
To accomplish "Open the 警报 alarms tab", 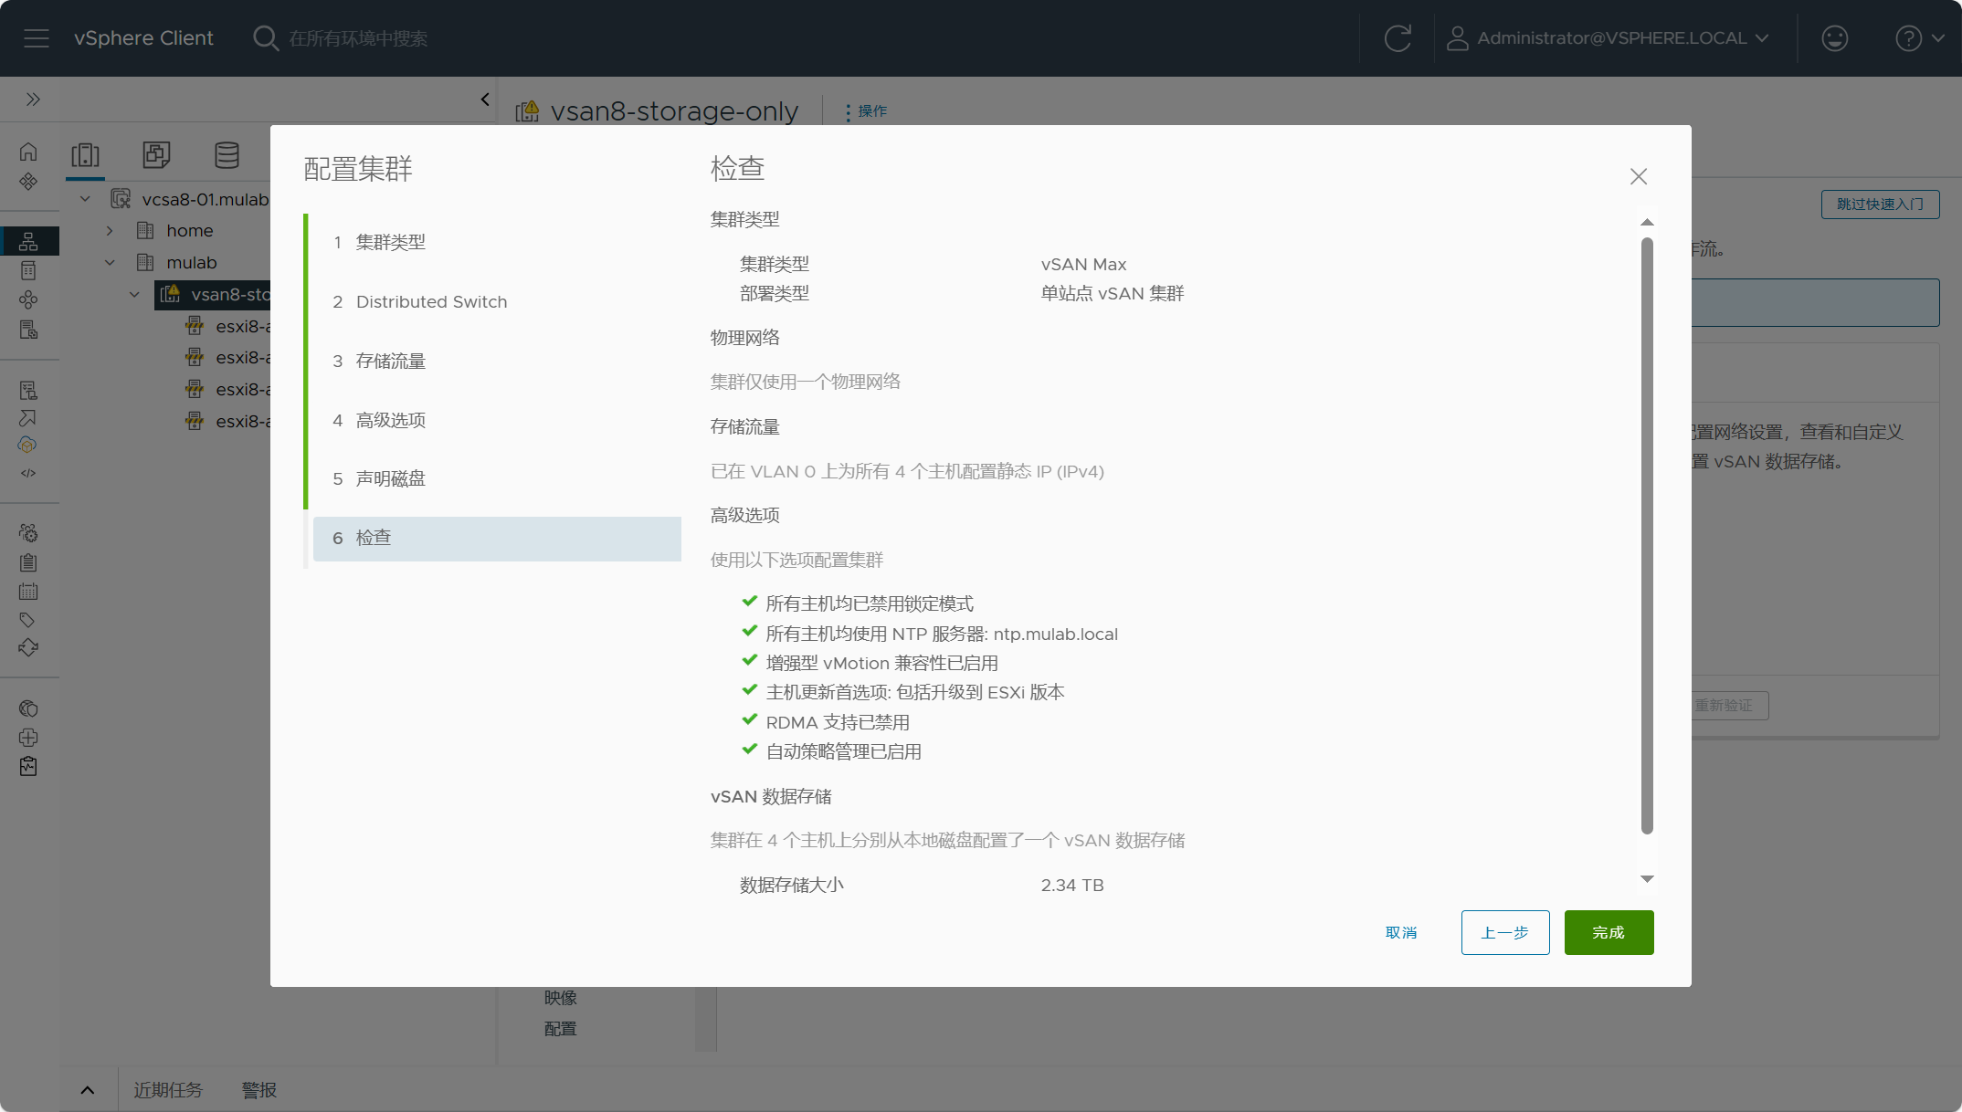I will tap(258, 1090).
